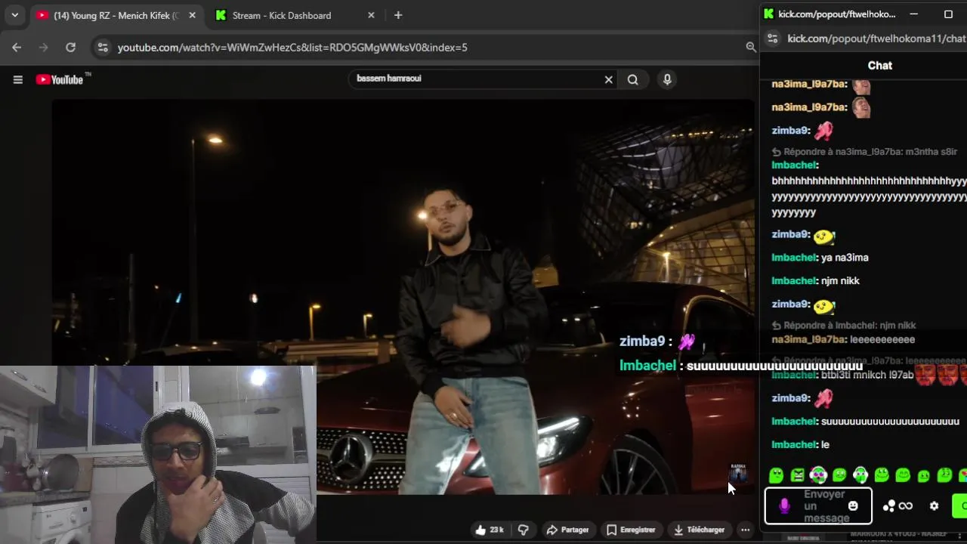The image size is (967, 544).
Task: Click the channel points bubbles icon
Action: (x=889, y=506)
